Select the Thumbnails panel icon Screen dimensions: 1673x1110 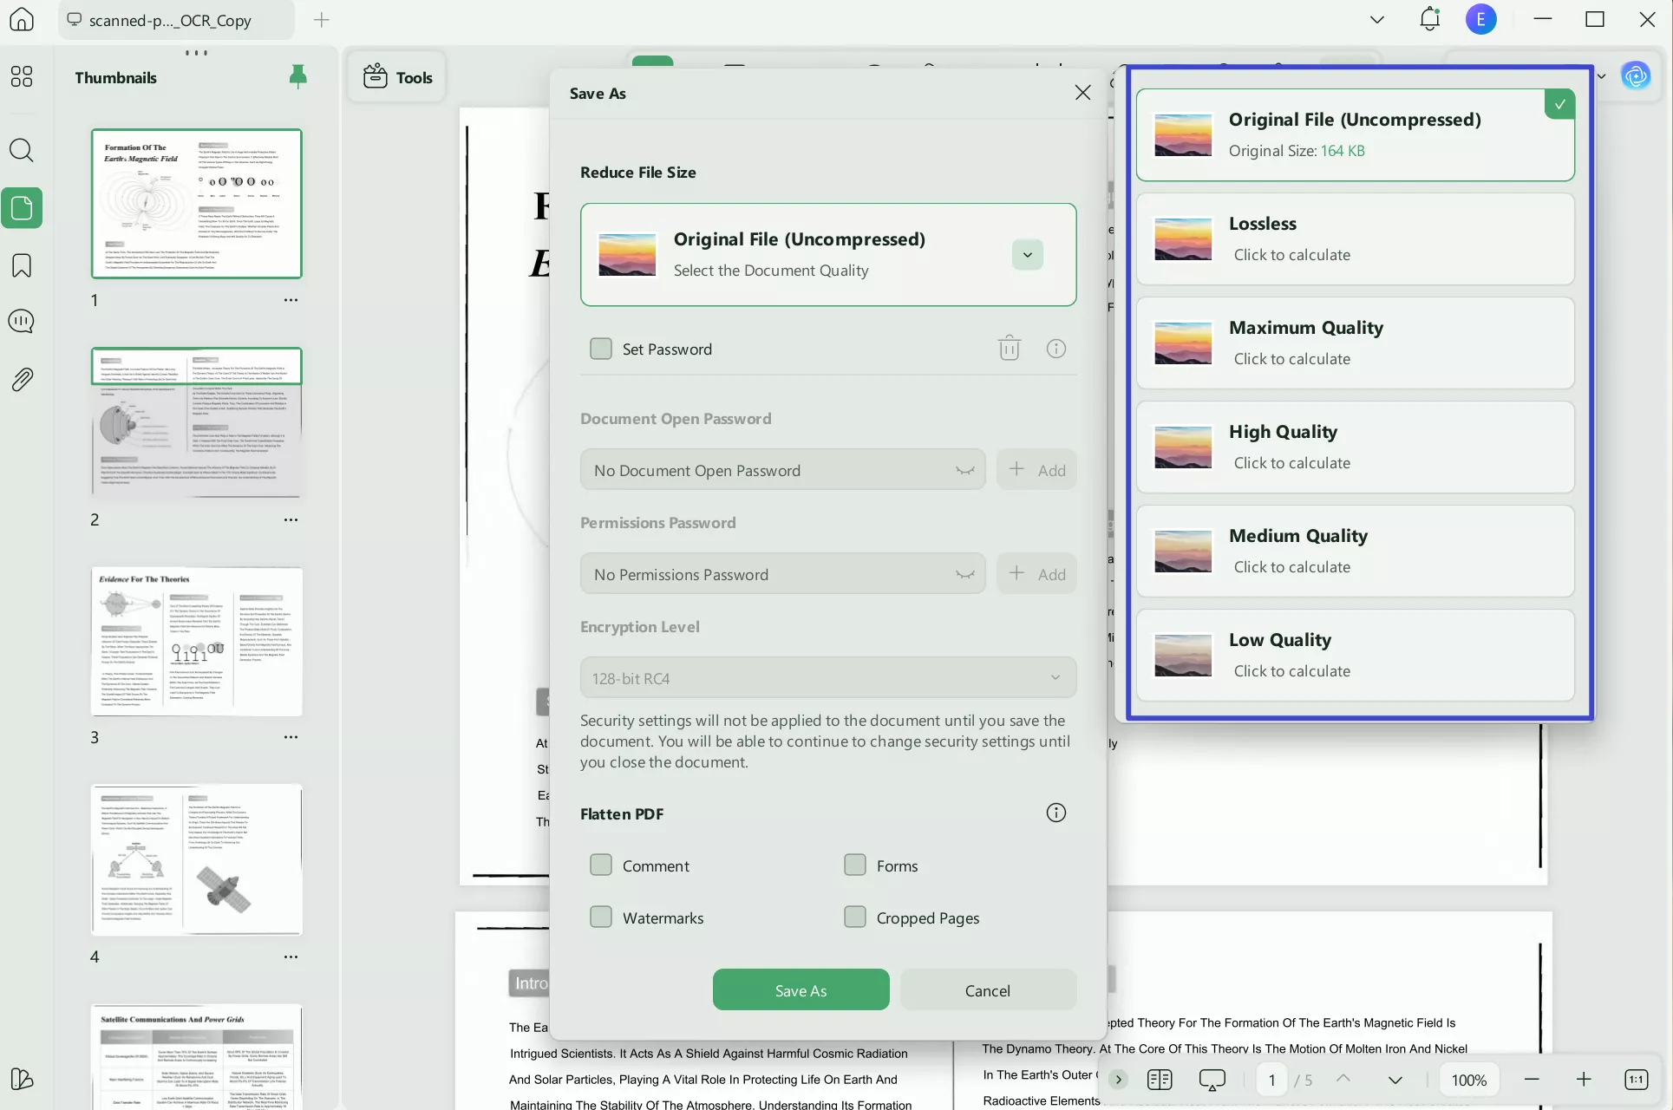[x=22, y=208]
